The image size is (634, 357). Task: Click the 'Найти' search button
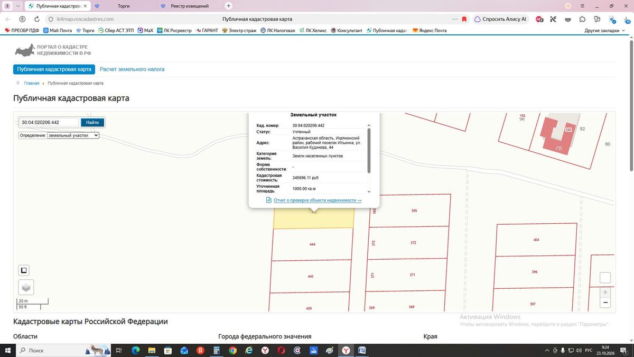tap(92, 122)
